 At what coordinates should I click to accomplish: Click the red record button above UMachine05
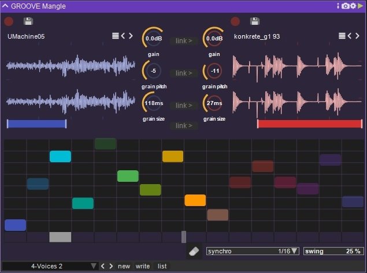(x=9, y=21)
